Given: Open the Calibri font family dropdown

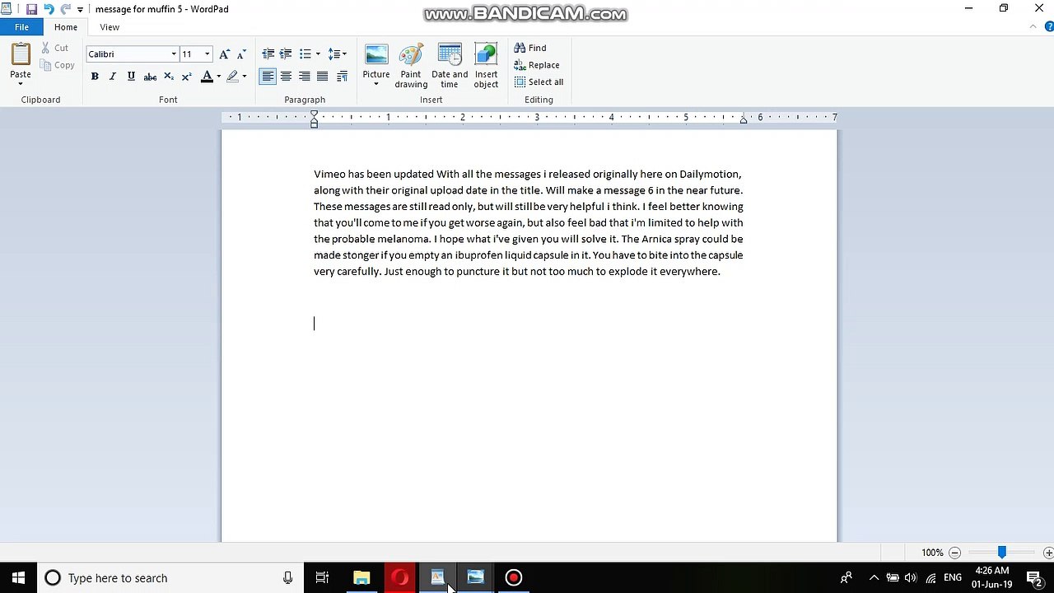Looking at the screenshot, I should pos(174,54).
